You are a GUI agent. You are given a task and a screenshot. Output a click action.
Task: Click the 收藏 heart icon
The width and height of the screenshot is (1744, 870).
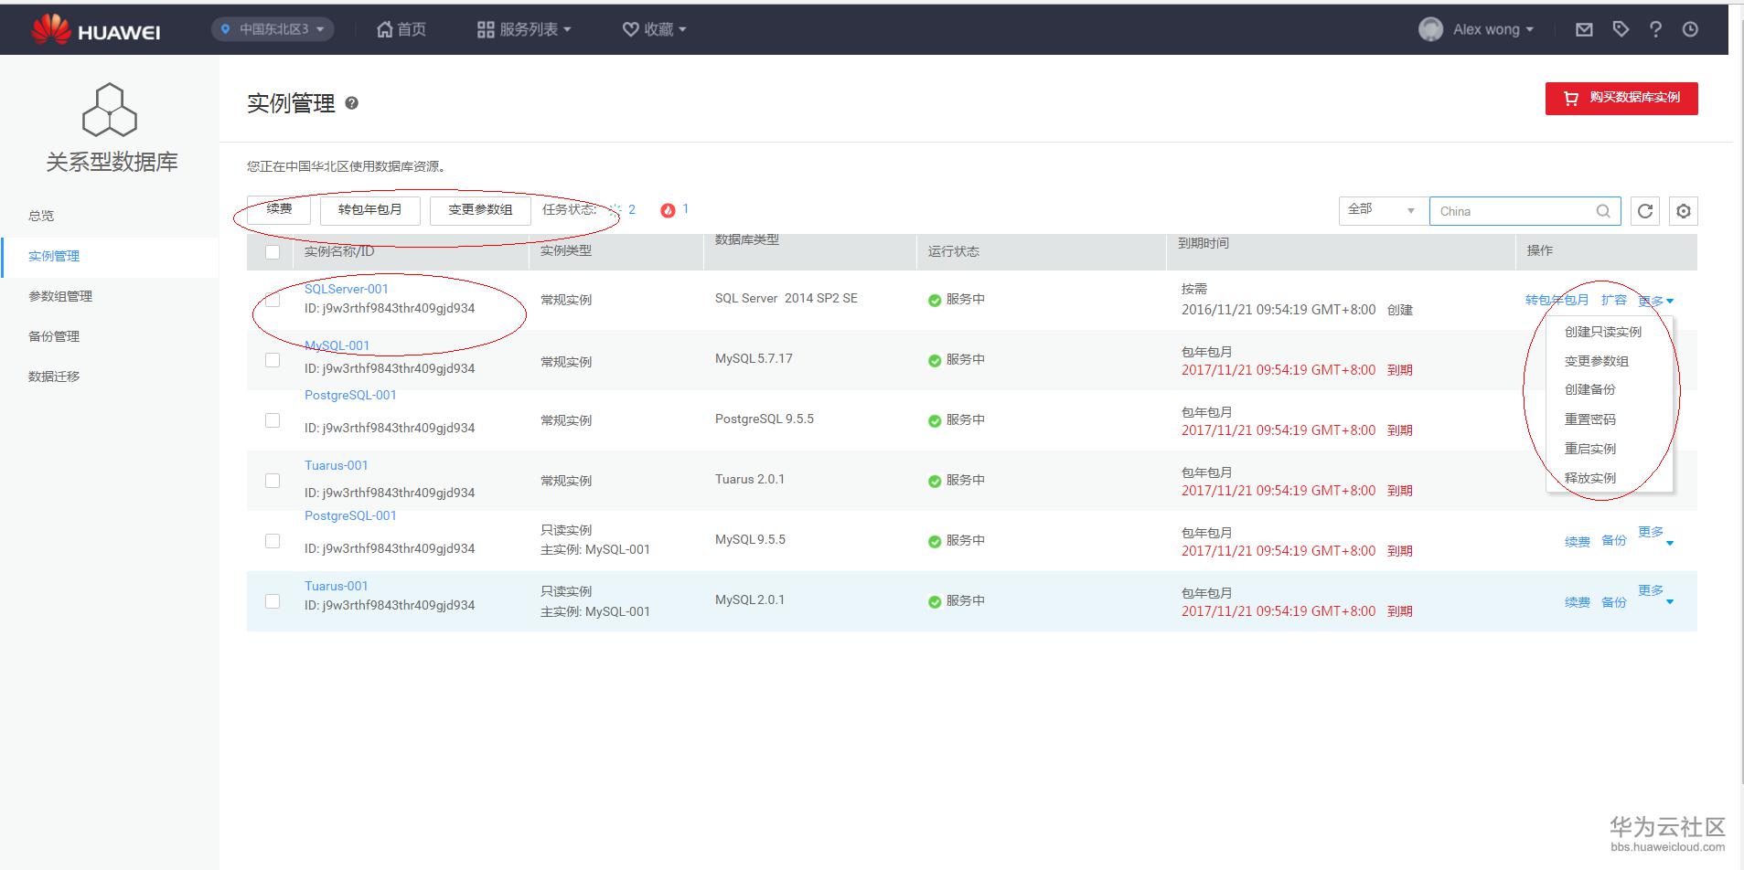click(x=630, y=29)
